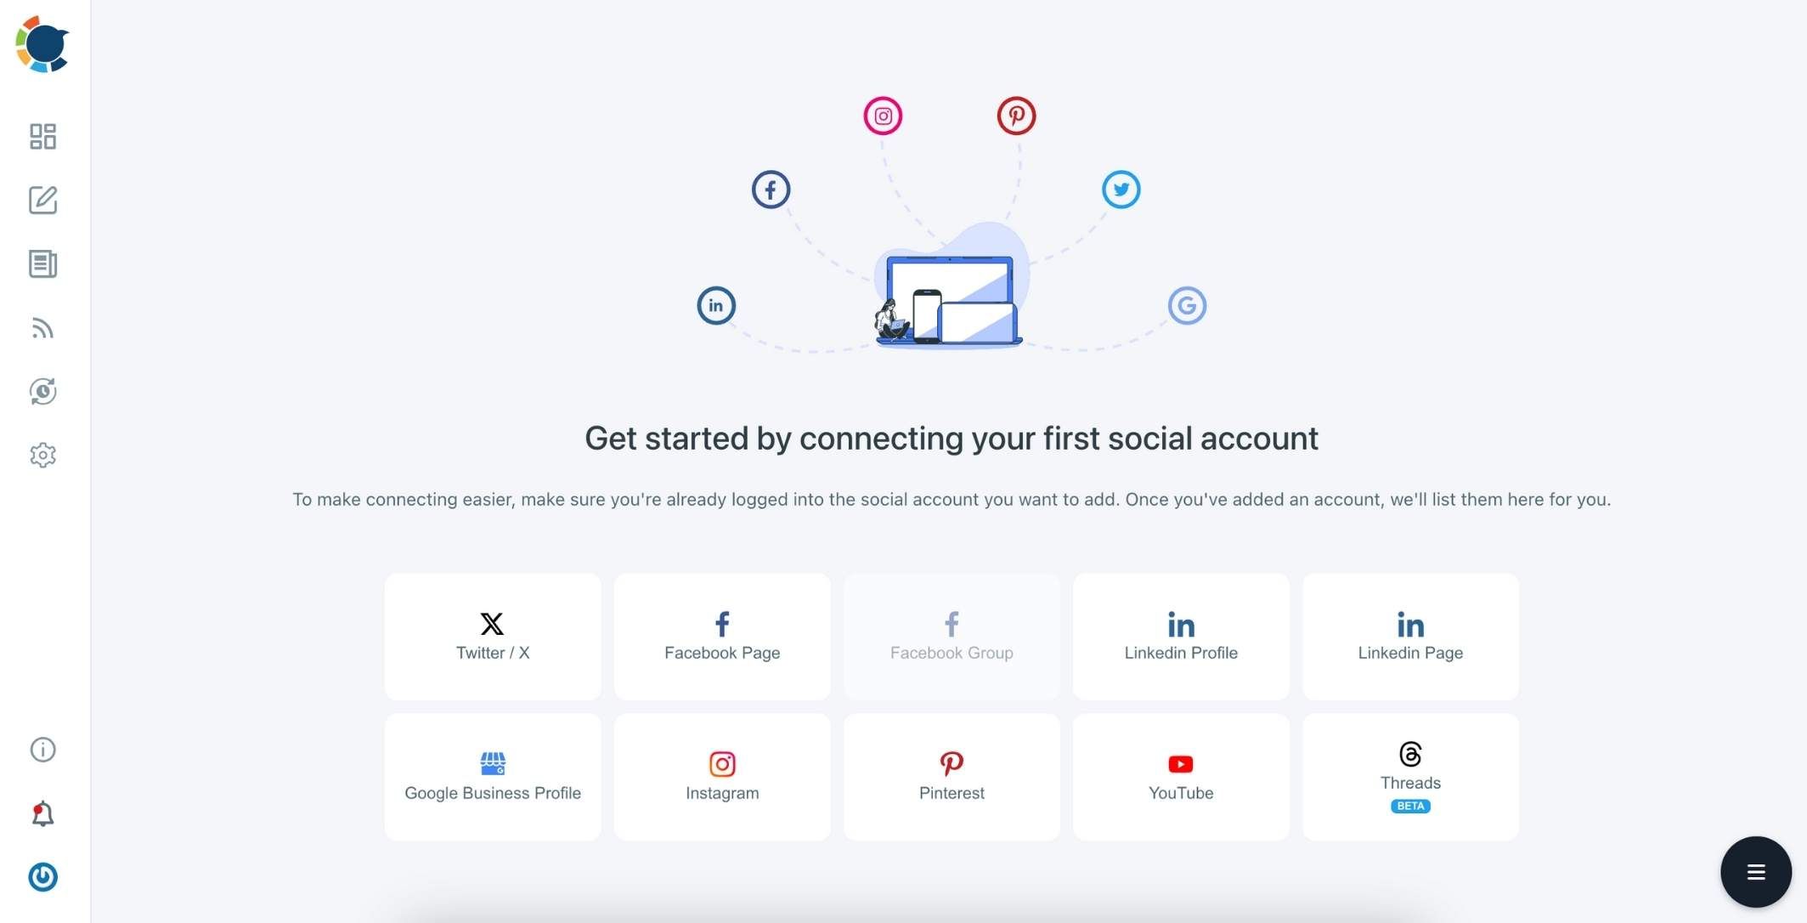
Task: Select the notification bell icon
Action: 42,813
